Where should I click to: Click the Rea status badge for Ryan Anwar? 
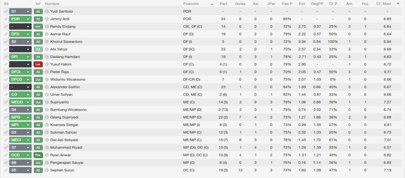[38, 155]
